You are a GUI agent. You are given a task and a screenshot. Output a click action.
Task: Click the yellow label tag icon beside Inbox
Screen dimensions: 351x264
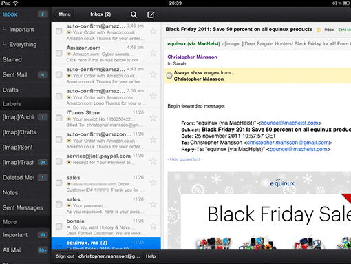[x=319, y=30]
